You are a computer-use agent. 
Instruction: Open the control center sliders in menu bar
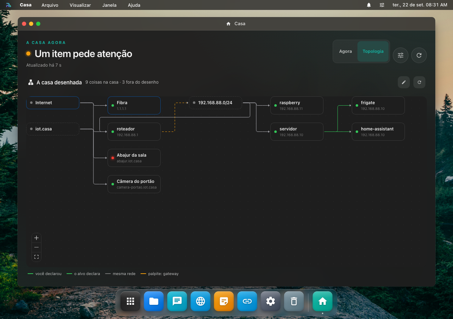(382, 5)
